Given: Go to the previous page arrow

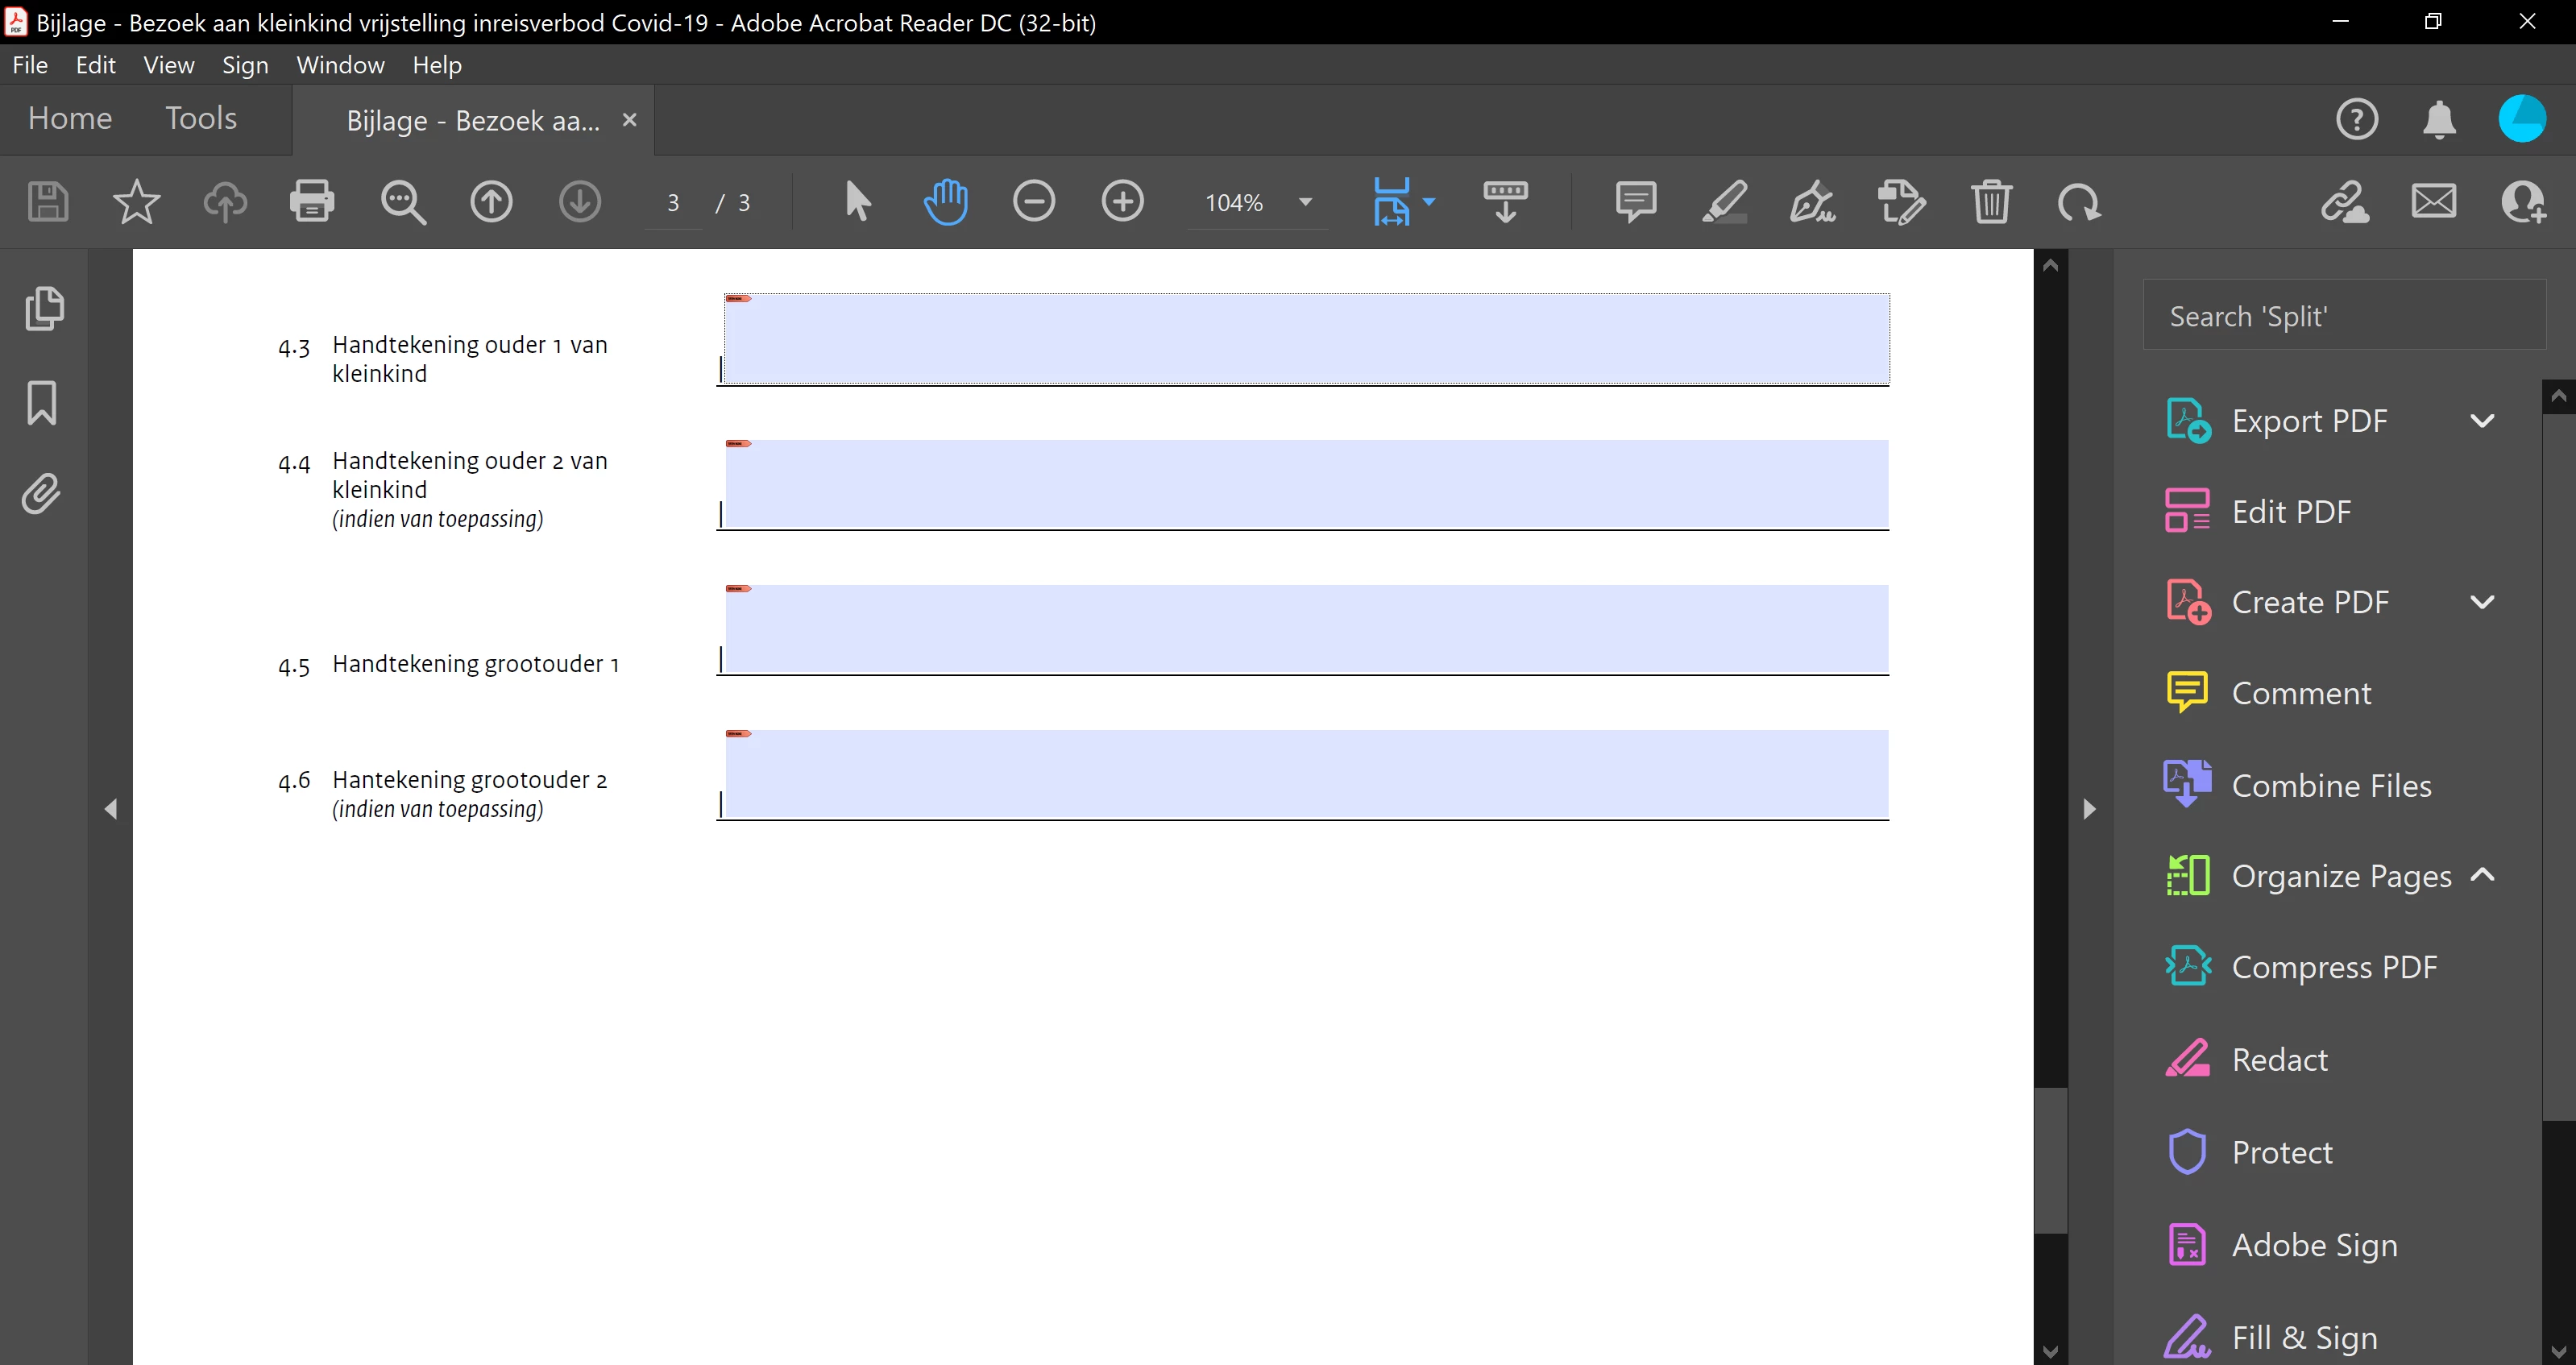Looking at the screenshot, I should (x=491, y=201).
